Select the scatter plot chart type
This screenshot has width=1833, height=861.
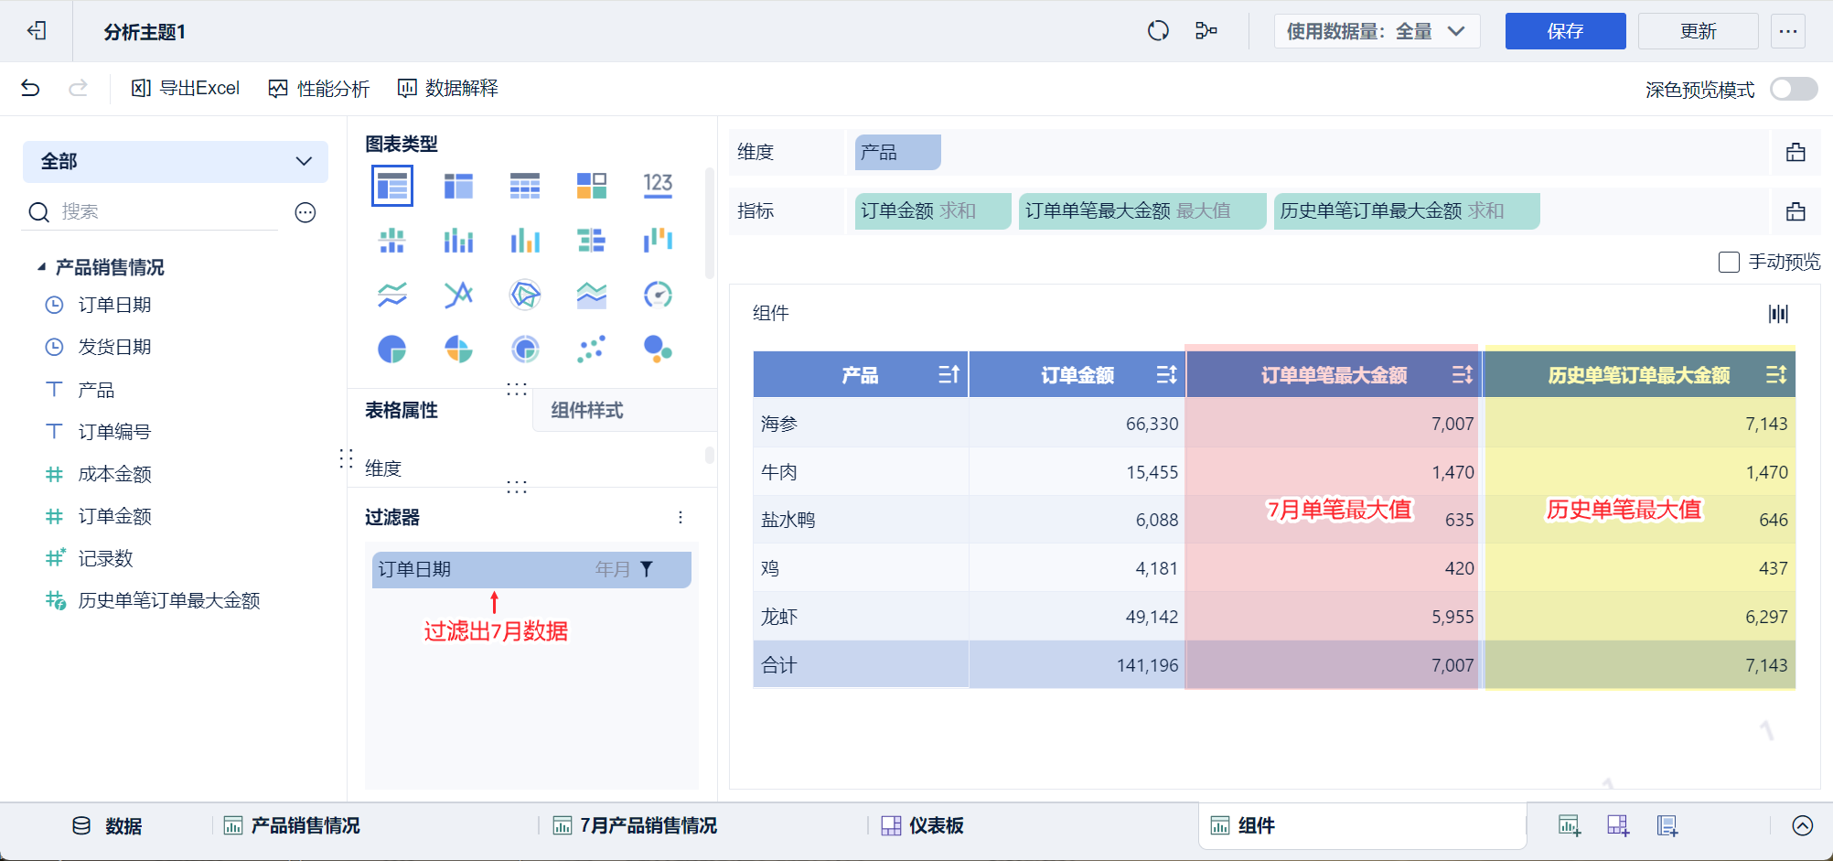pos(591,349)
